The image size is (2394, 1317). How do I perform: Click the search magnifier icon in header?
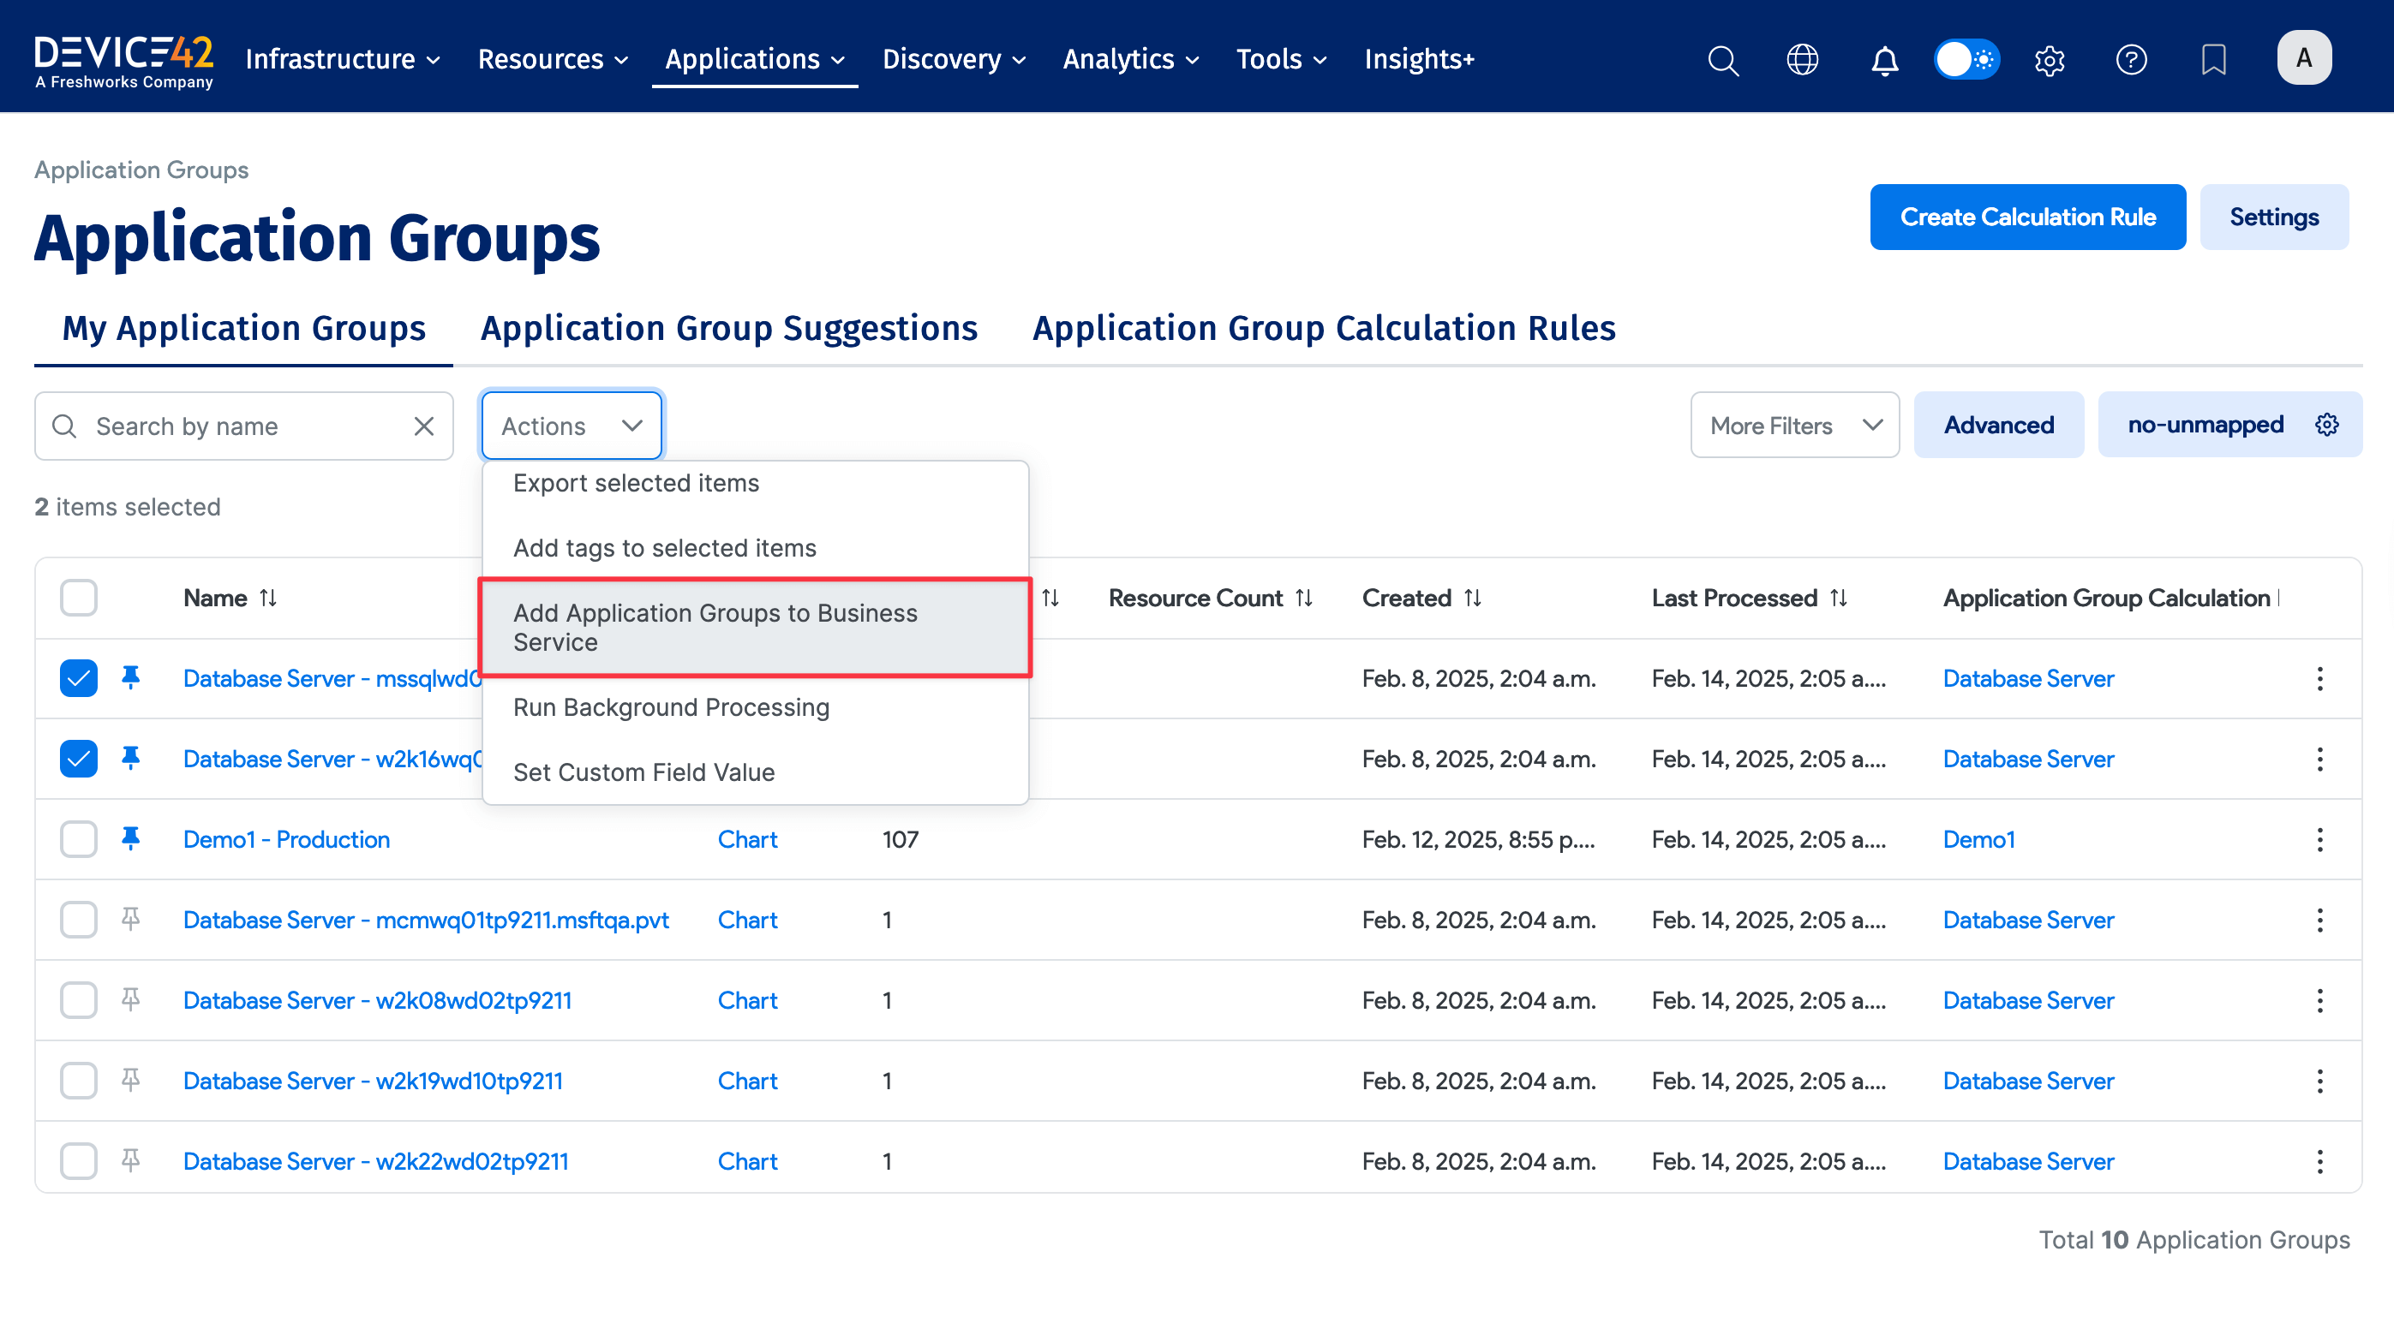coord(1722,59)
